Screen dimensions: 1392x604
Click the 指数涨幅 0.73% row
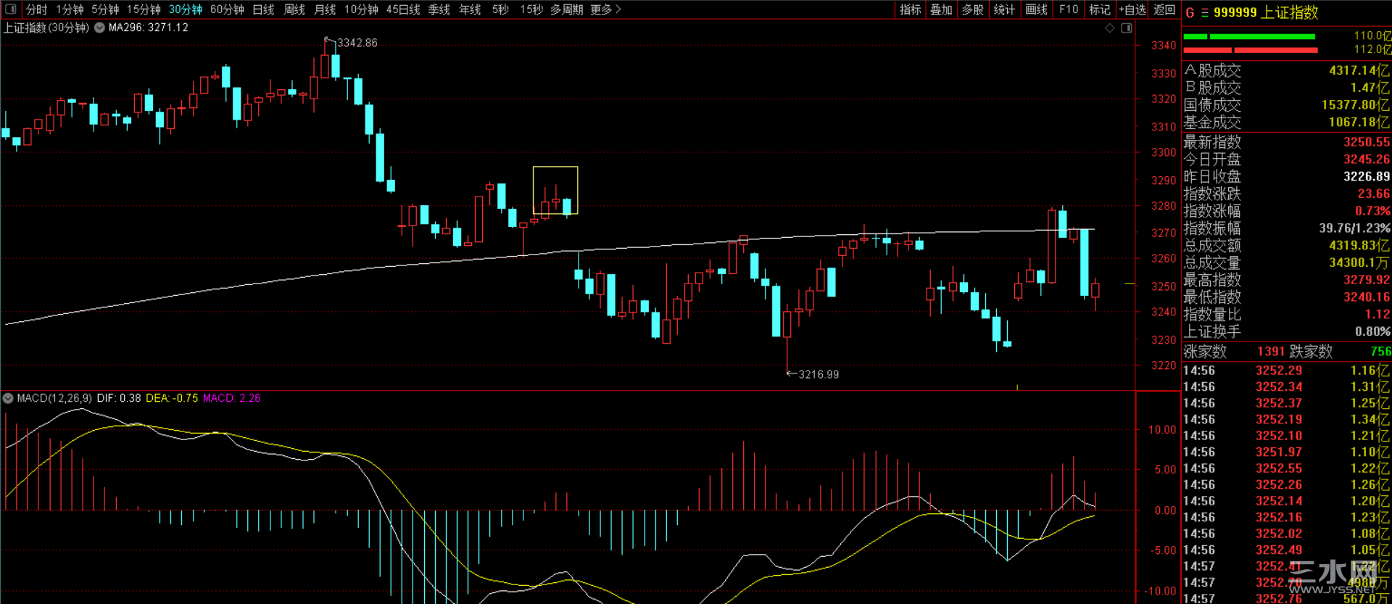(x=1287, y=211)
